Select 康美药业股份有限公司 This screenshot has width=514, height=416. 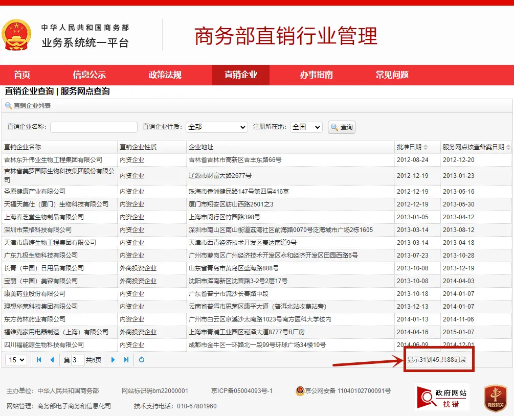(x=35, y=294)
